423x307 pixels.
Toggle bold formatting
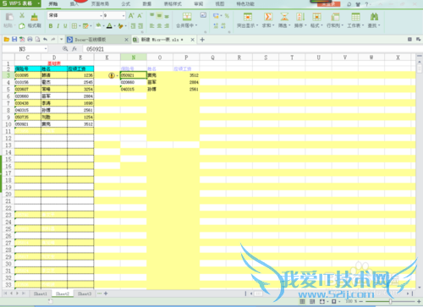click(x=51, y=26)
